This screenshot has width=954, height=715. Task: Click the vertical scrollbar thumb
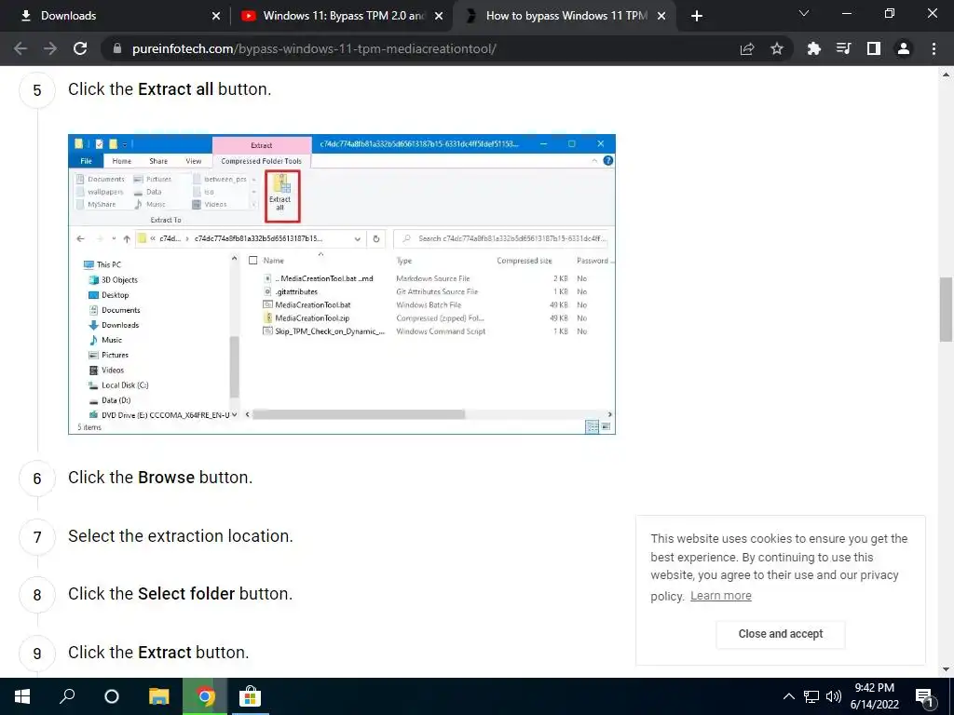(x=947, y=309)
